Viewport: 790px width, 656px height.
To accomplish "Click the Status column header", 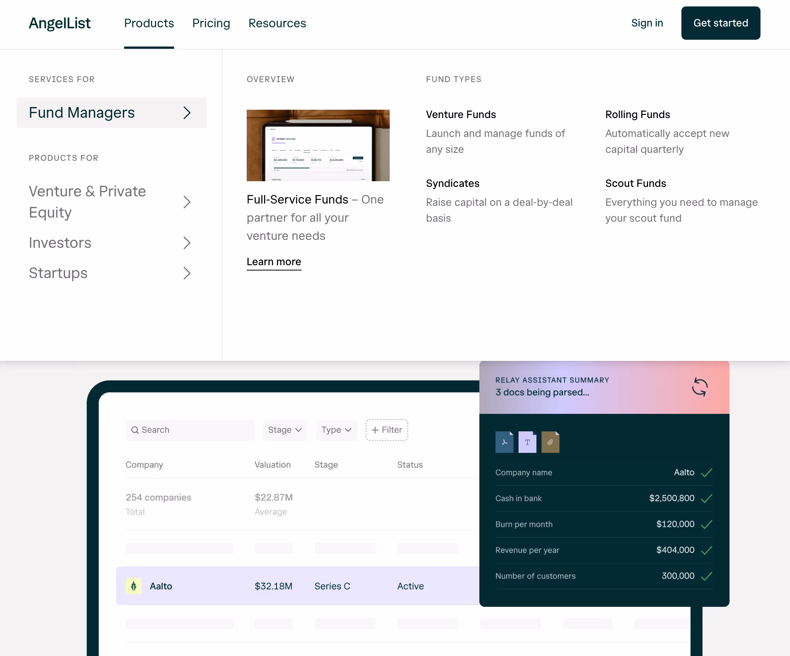I will click(x=410, y=465).
